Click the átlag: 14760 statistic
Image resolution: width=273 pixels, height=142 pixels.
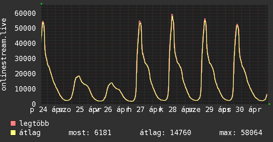point(165,133)
